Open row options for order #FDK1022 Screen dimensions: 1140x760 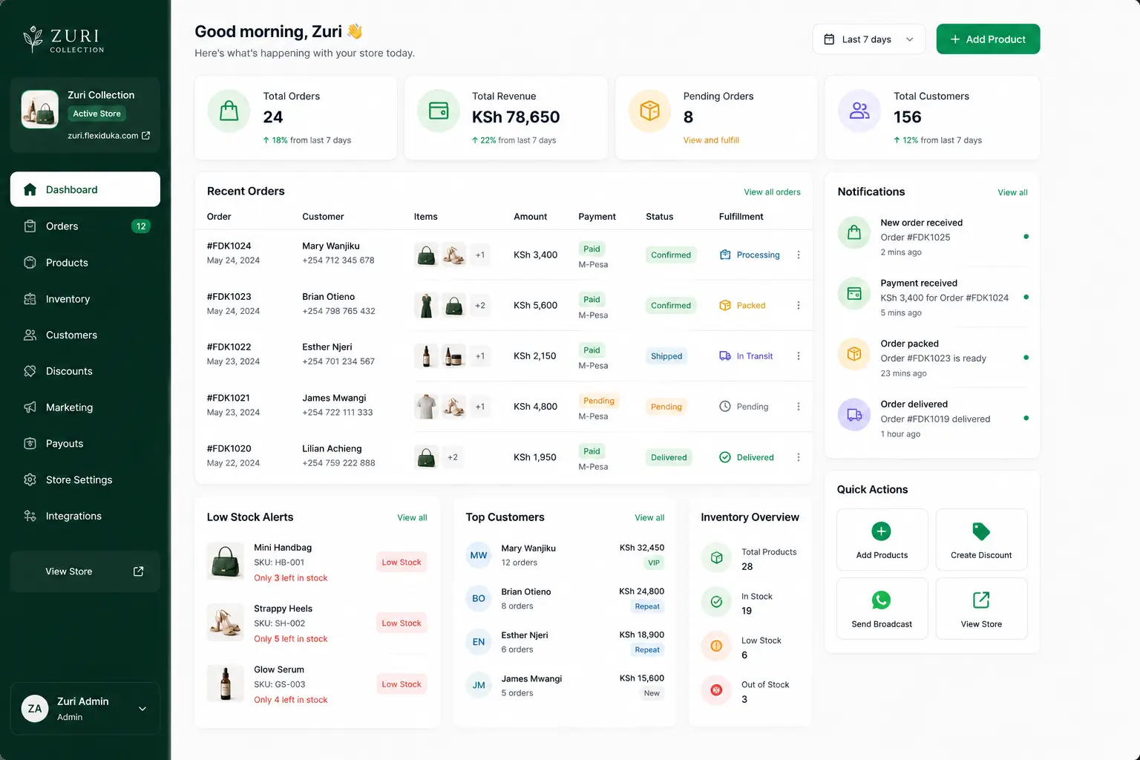(x=799, y=356)
